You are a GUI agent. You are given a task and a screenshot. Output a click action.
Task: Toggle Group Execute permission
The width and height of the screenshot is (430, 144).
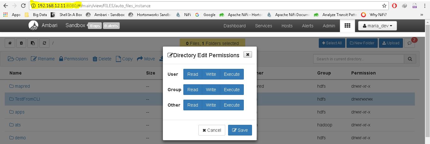232,90
